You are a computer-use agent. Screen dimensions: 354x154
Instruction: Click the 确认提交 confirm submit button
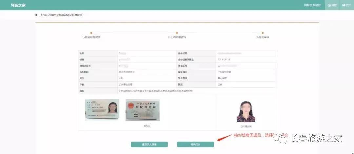[x=195, y=144]
